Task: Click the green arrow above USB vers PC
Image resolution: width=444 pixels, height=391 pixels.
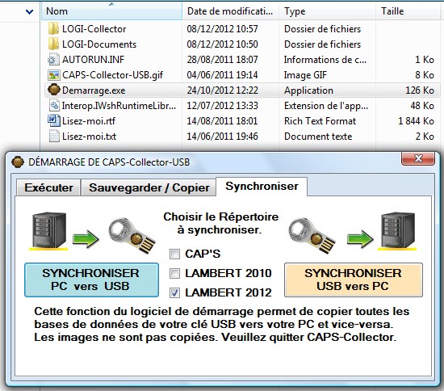Action: tap(361, 239)
